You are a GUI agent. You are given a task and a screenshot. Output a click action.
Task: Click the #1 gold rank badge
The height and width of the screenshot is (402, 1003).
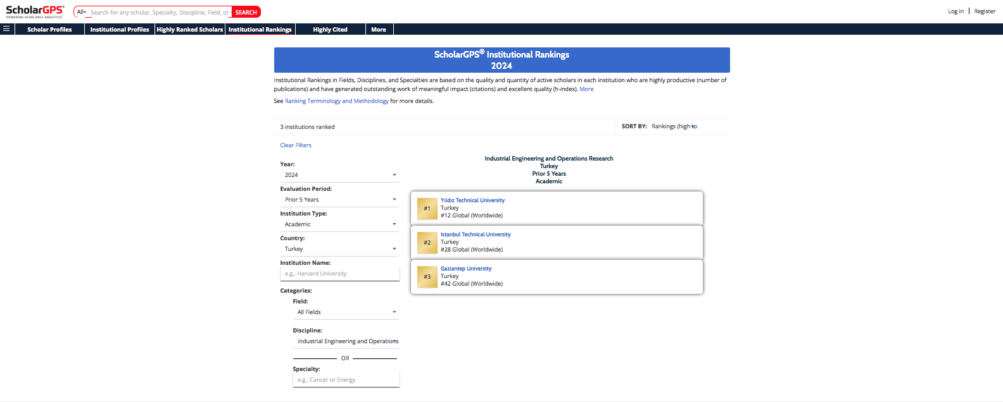click(427, 208)
